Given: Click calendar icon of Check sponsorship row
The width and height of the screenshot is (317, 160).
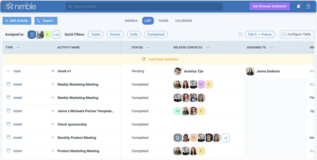Looking at the screenshot, I should [x=8, y=124].
